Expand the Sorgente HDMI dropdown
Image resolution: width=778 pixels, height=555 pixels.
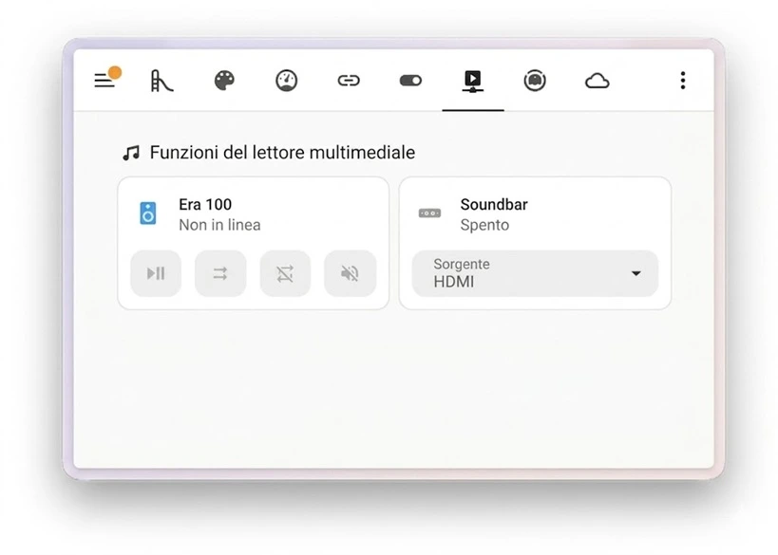(535, 273)
